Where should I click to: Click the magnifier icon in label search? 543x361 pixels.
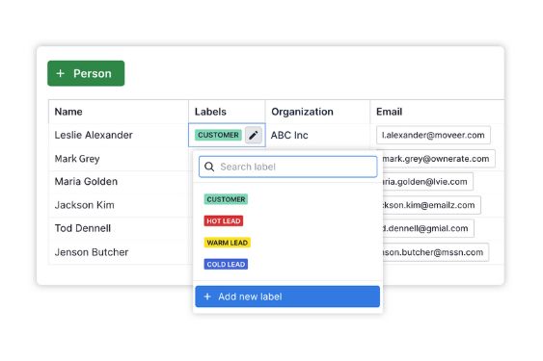(209, 167)
